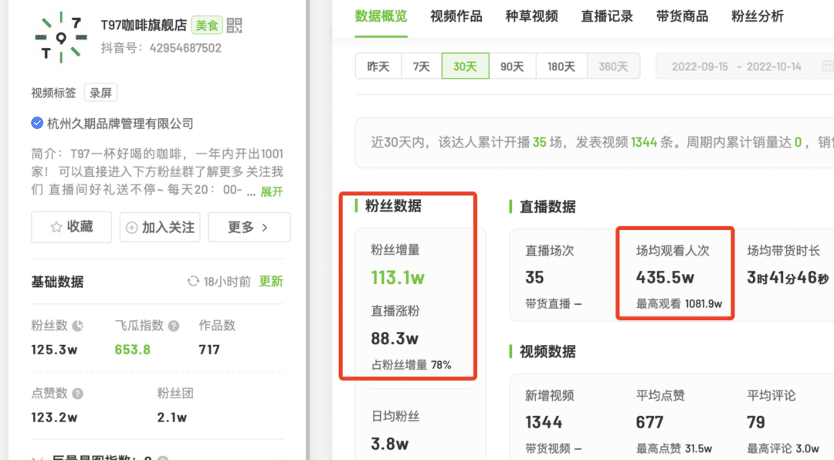
Task: Click the refresh icon next to 18小时前
Action: (x=193, y=281)
